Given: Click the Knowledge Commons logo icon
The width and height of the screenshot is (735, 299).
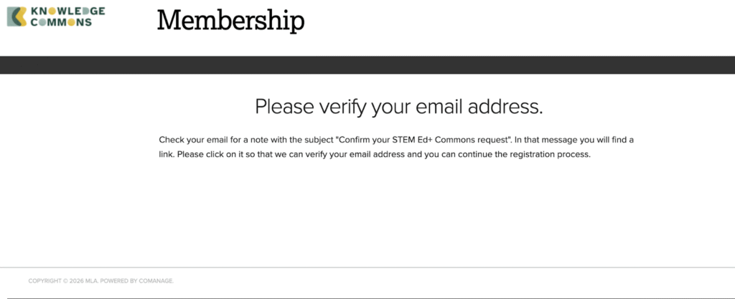Looking at the screenshot, I should (x=17, y=16).
